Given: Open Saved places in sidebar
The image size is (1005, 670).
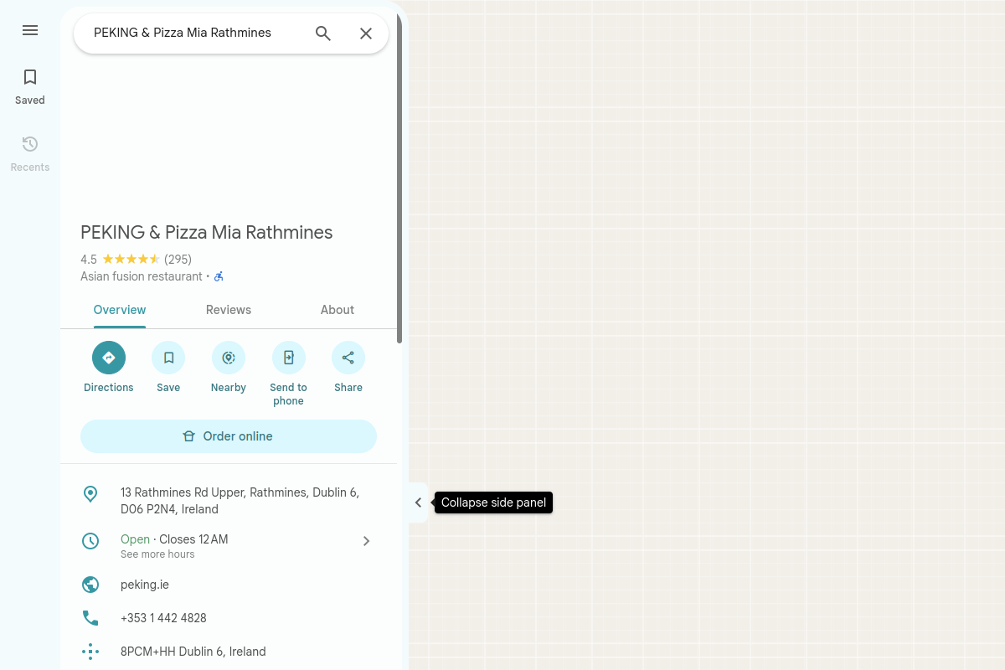Looking at the screenshot, I should click(x=30, y=87).
